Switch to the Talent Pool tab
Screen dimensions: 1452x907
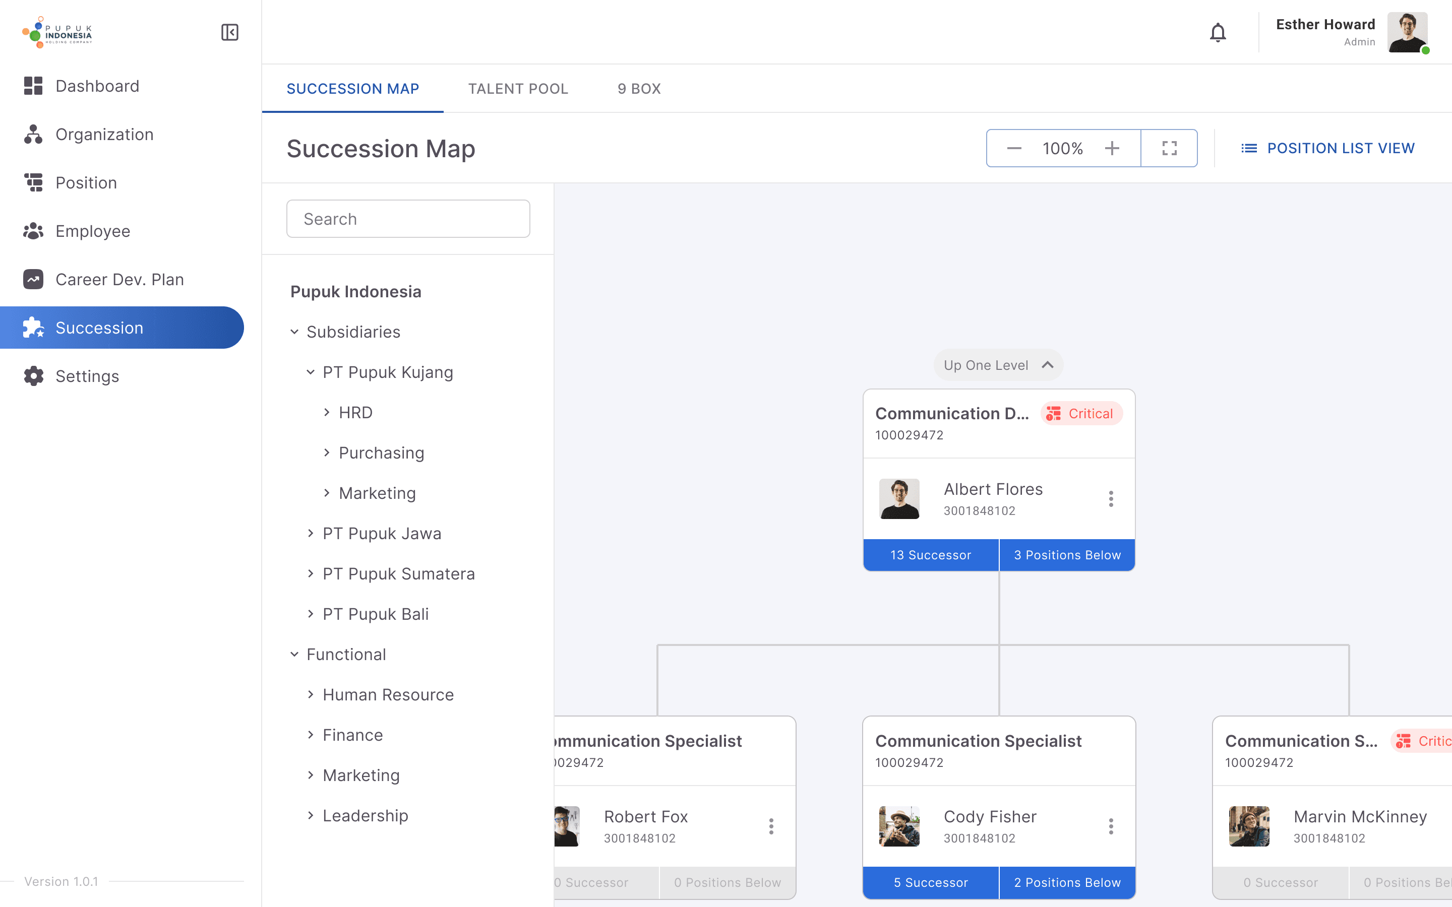point(518,89)
